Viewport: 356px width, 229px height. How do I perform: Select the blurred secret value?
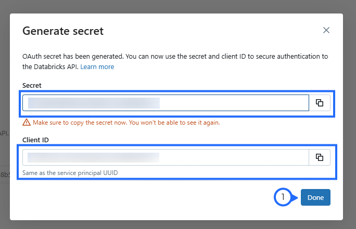pyautogui.click(x=94, y=103)
